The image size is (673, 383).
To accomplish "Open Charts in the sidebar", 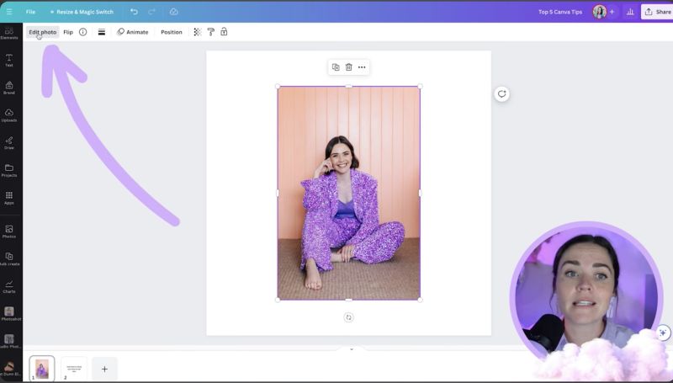I will pos(9,287).
